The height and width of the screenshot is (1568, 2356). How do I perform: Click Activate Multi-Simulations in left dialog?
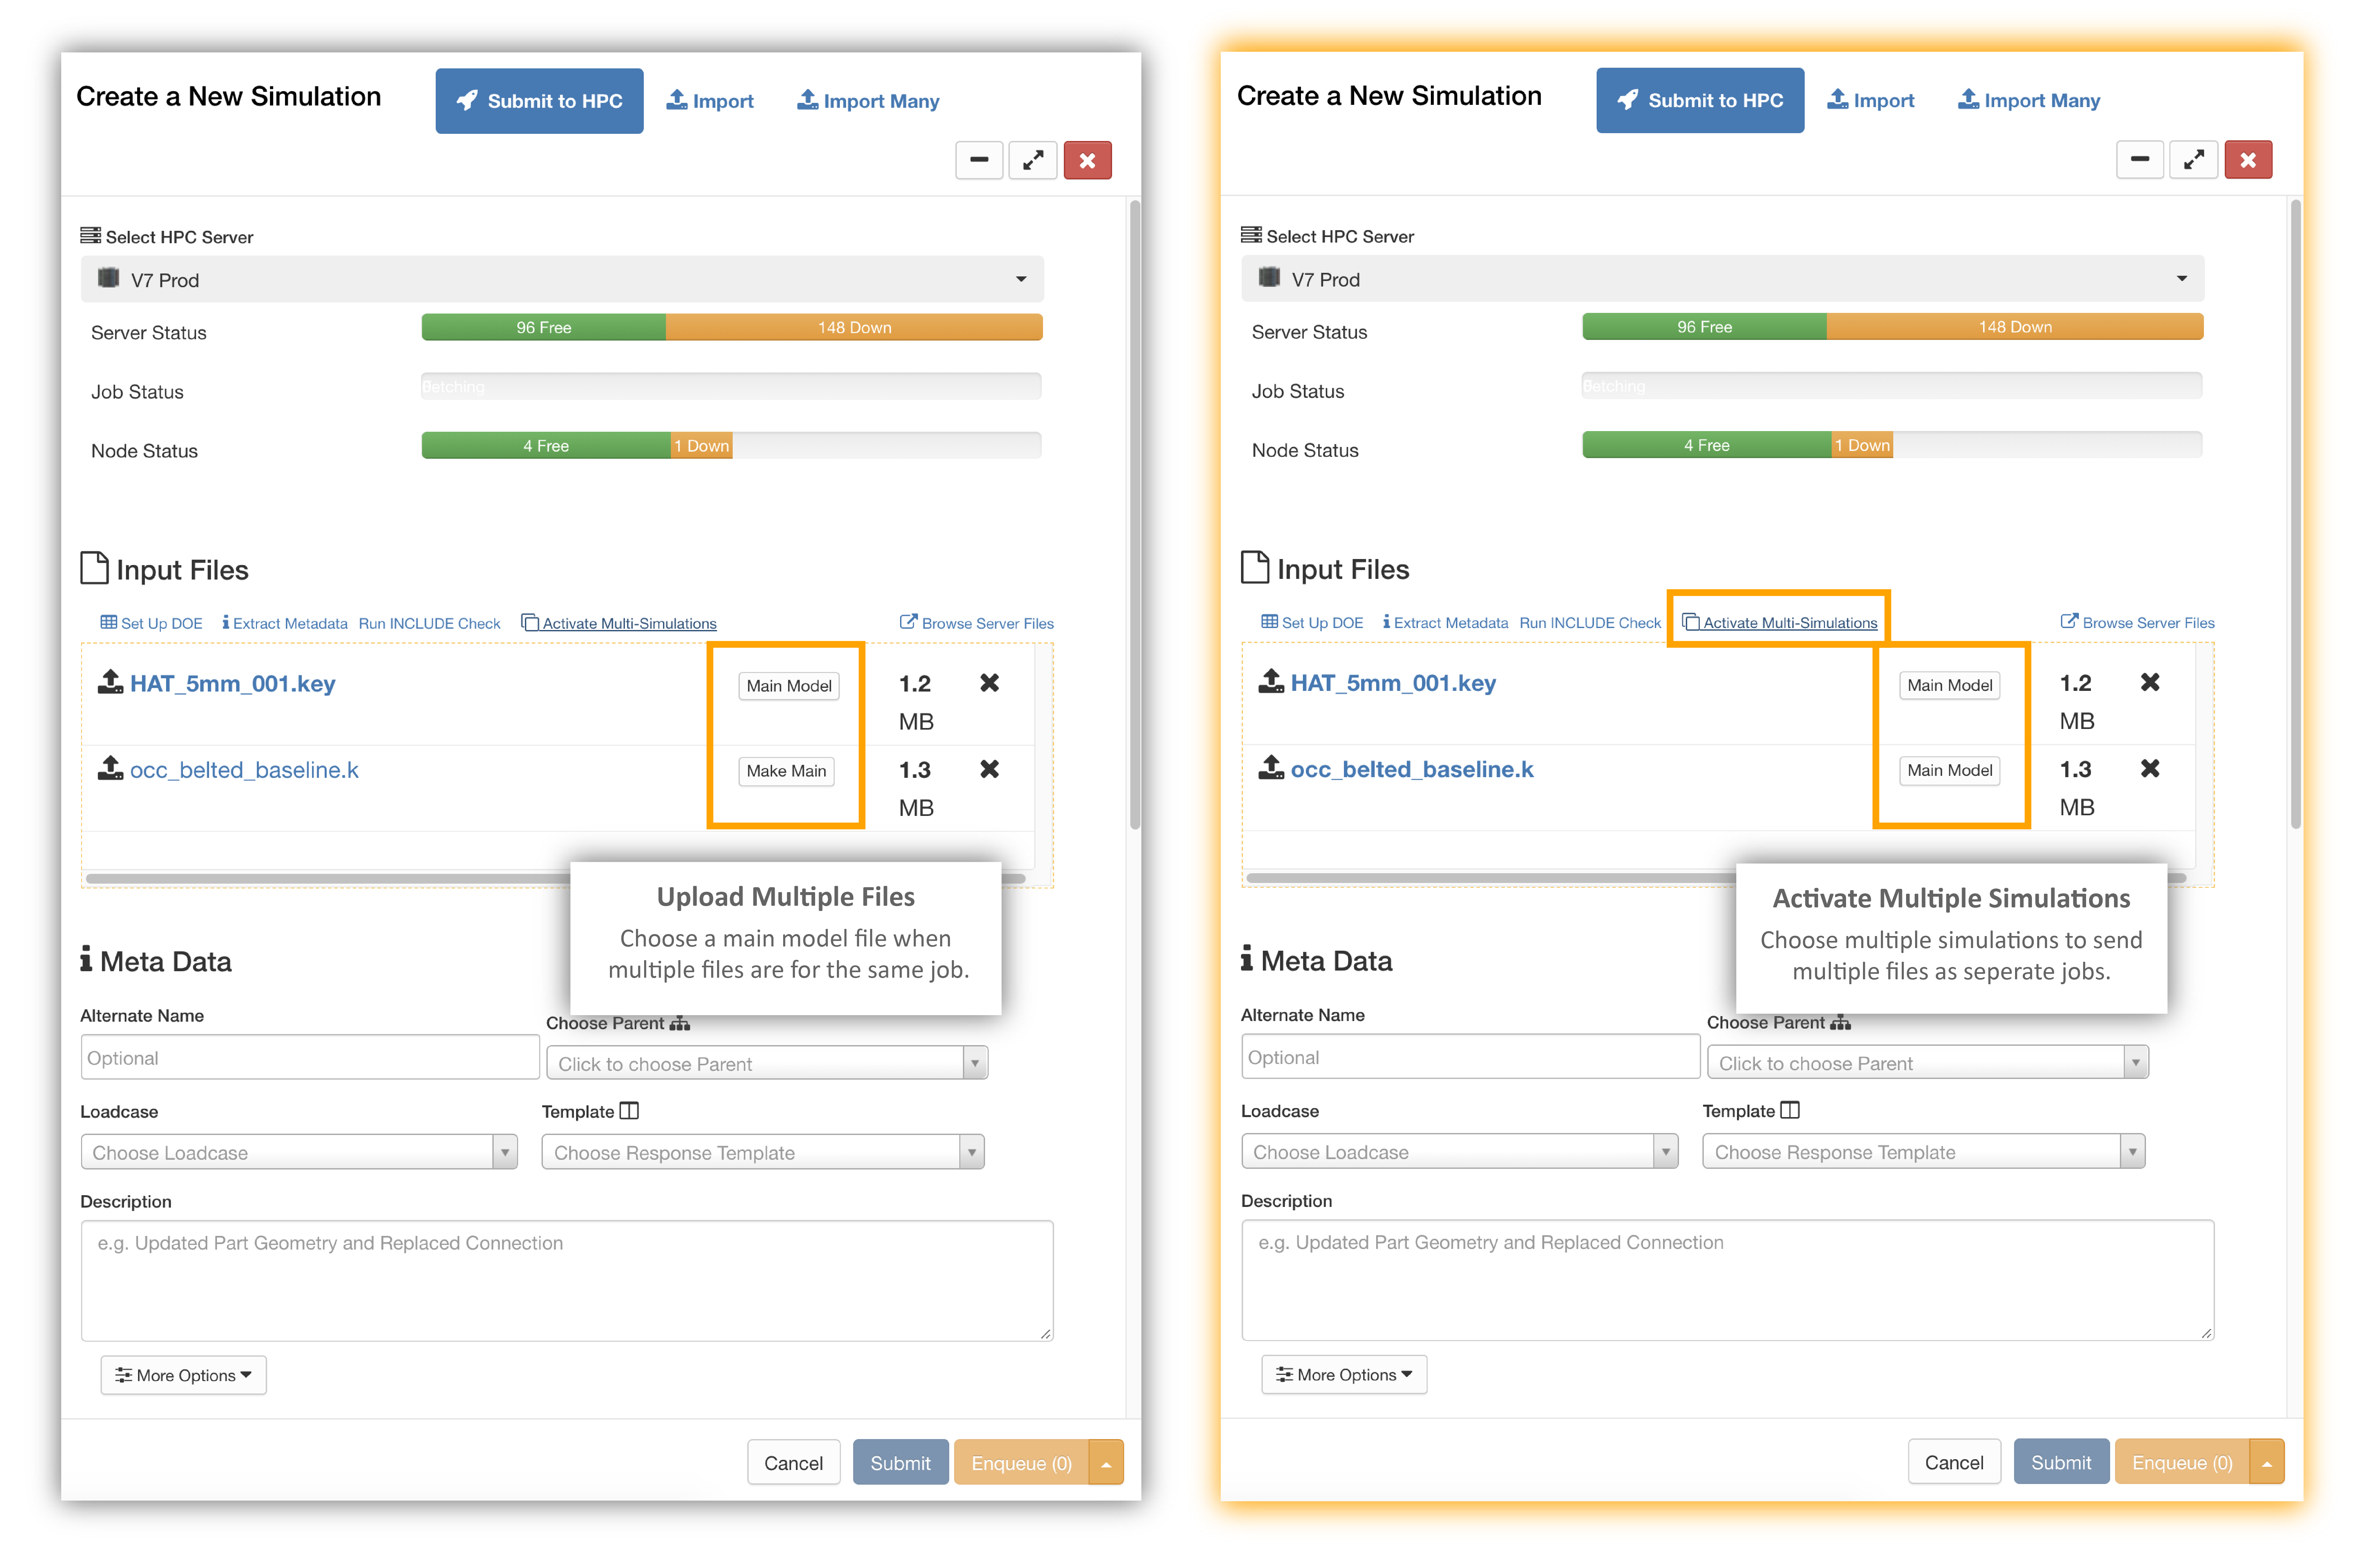point(619,623)
